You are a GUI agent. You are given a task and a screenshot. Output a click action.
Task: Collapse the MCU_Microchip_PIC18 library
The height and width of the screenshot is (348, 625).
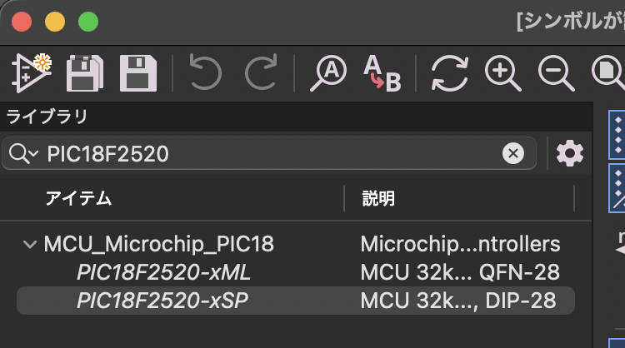pos(30,244)
